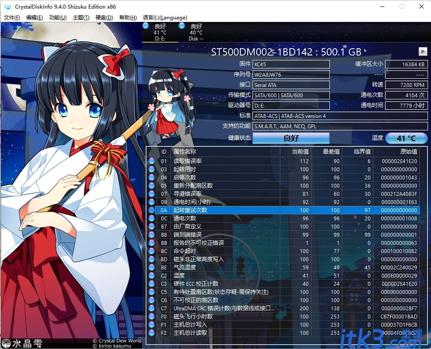The width and height of the screenshot is (431, 349).
Task: Select the 寻道错误率 attribute name
Action: [x=187, y=194]
